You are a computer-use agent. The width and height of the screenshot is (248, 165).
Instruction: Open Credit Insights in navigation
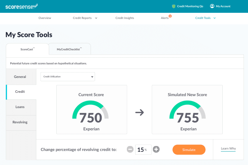click(124, 18)
